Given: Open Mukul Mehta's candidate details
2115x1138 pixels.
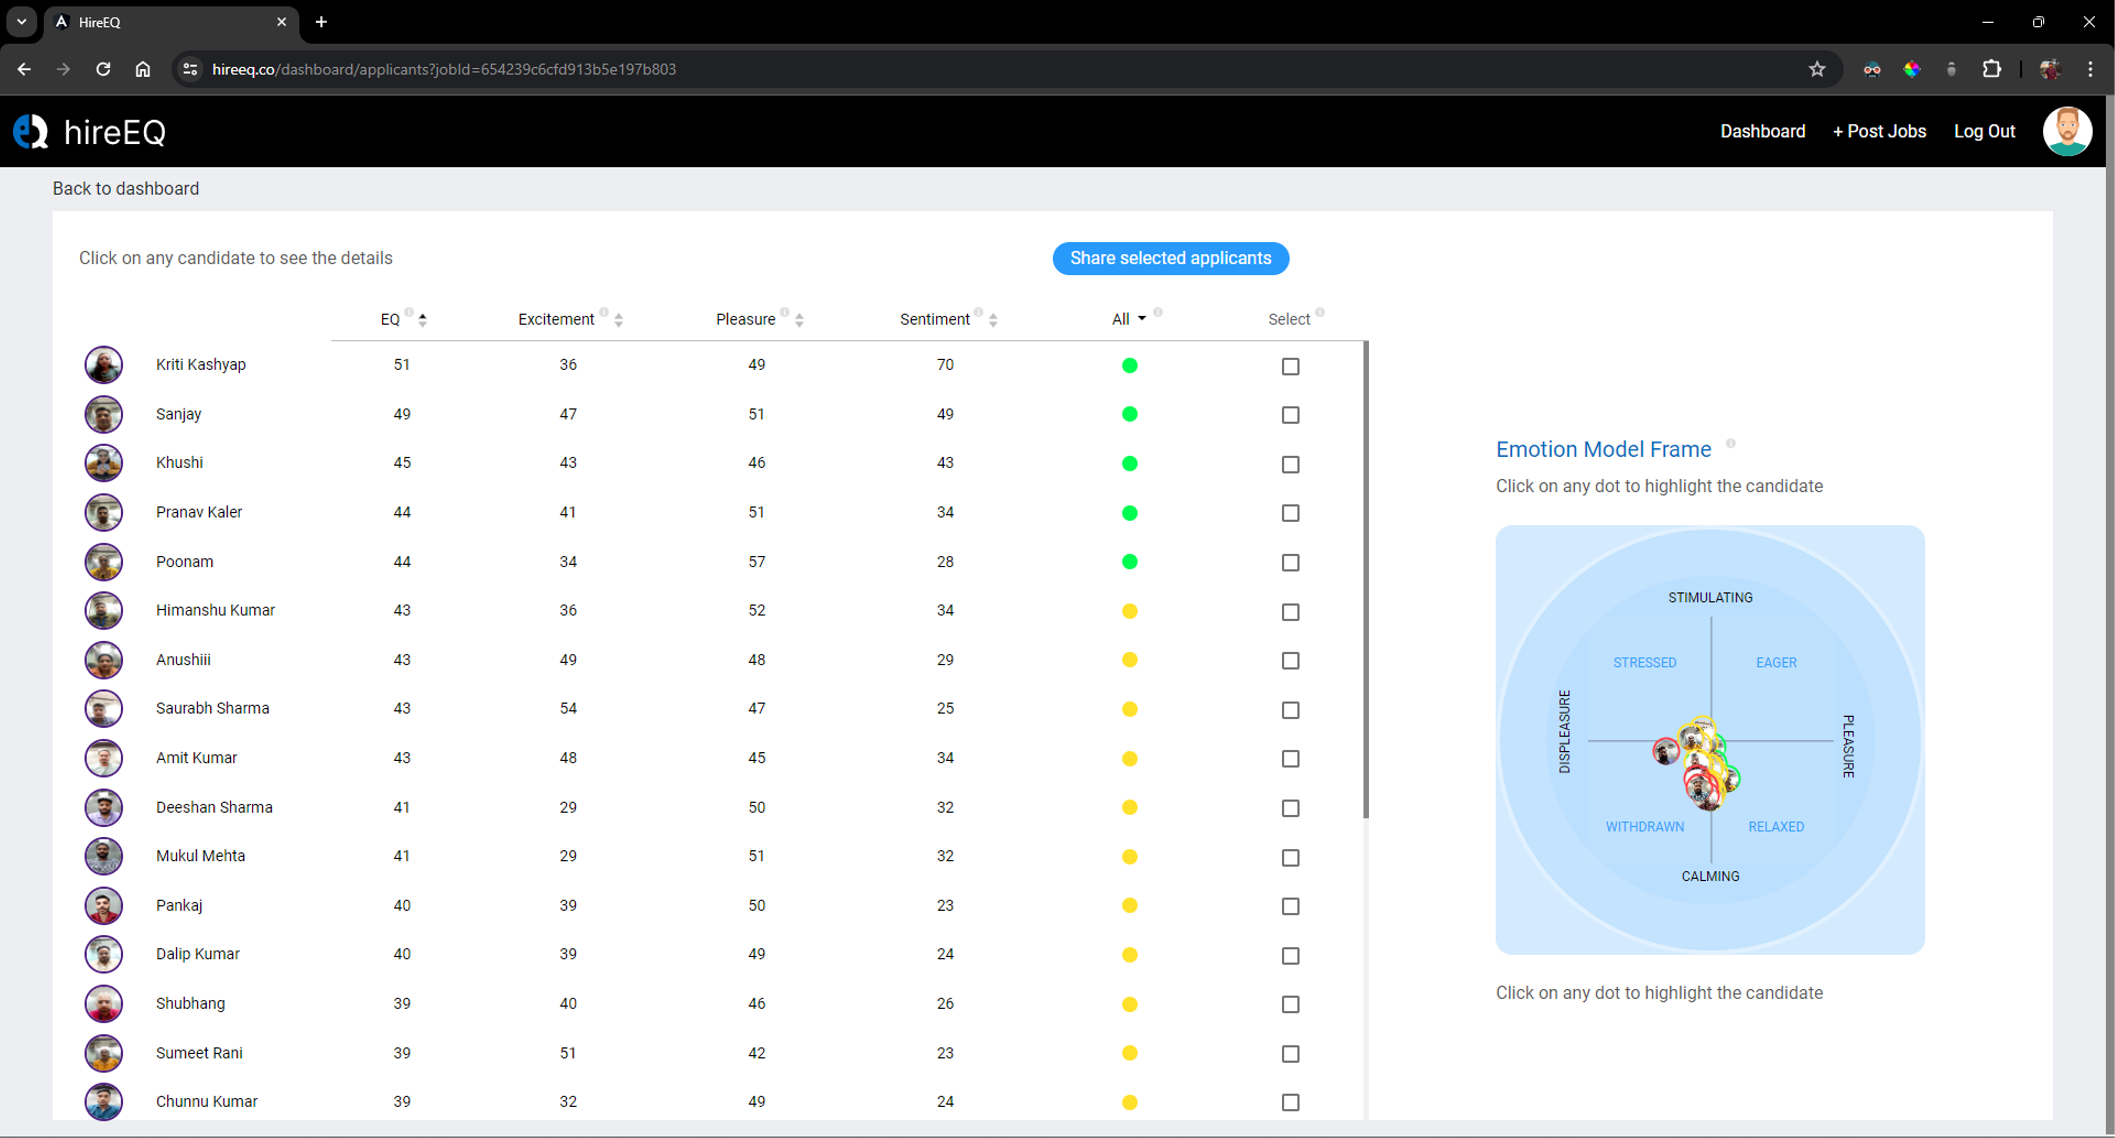Looking at the screenshot, I should click(x=200, y=857).
